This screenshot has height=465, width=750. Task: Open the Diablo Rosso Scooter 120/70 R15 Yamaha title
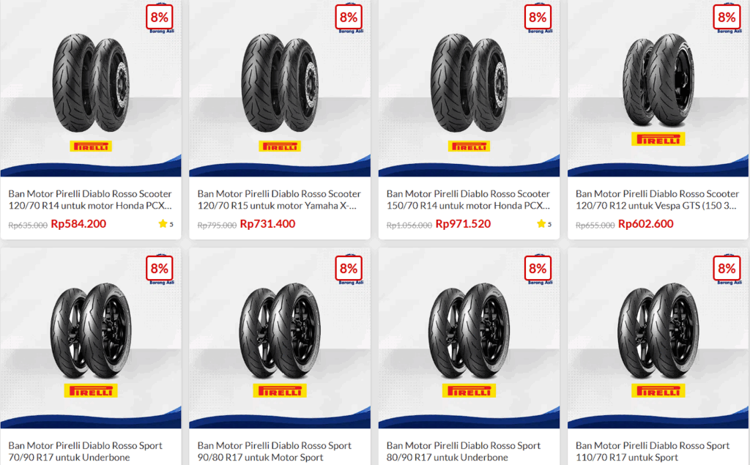click(279, 199)
